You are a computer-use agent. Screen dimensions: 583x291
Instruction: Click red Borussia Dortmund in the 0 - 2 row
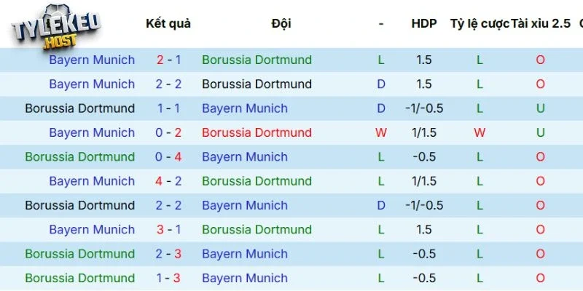[257, 132]
